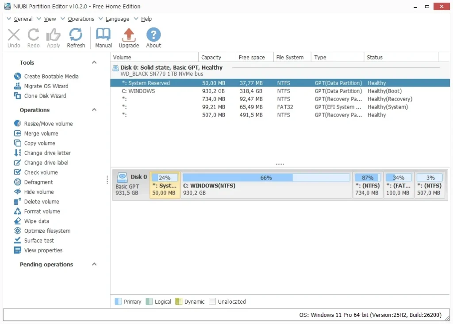The width and height of the screenshot is (453, 324).
Task: Launch Create Bootable Media tool
Action: [x=51, y=76]
